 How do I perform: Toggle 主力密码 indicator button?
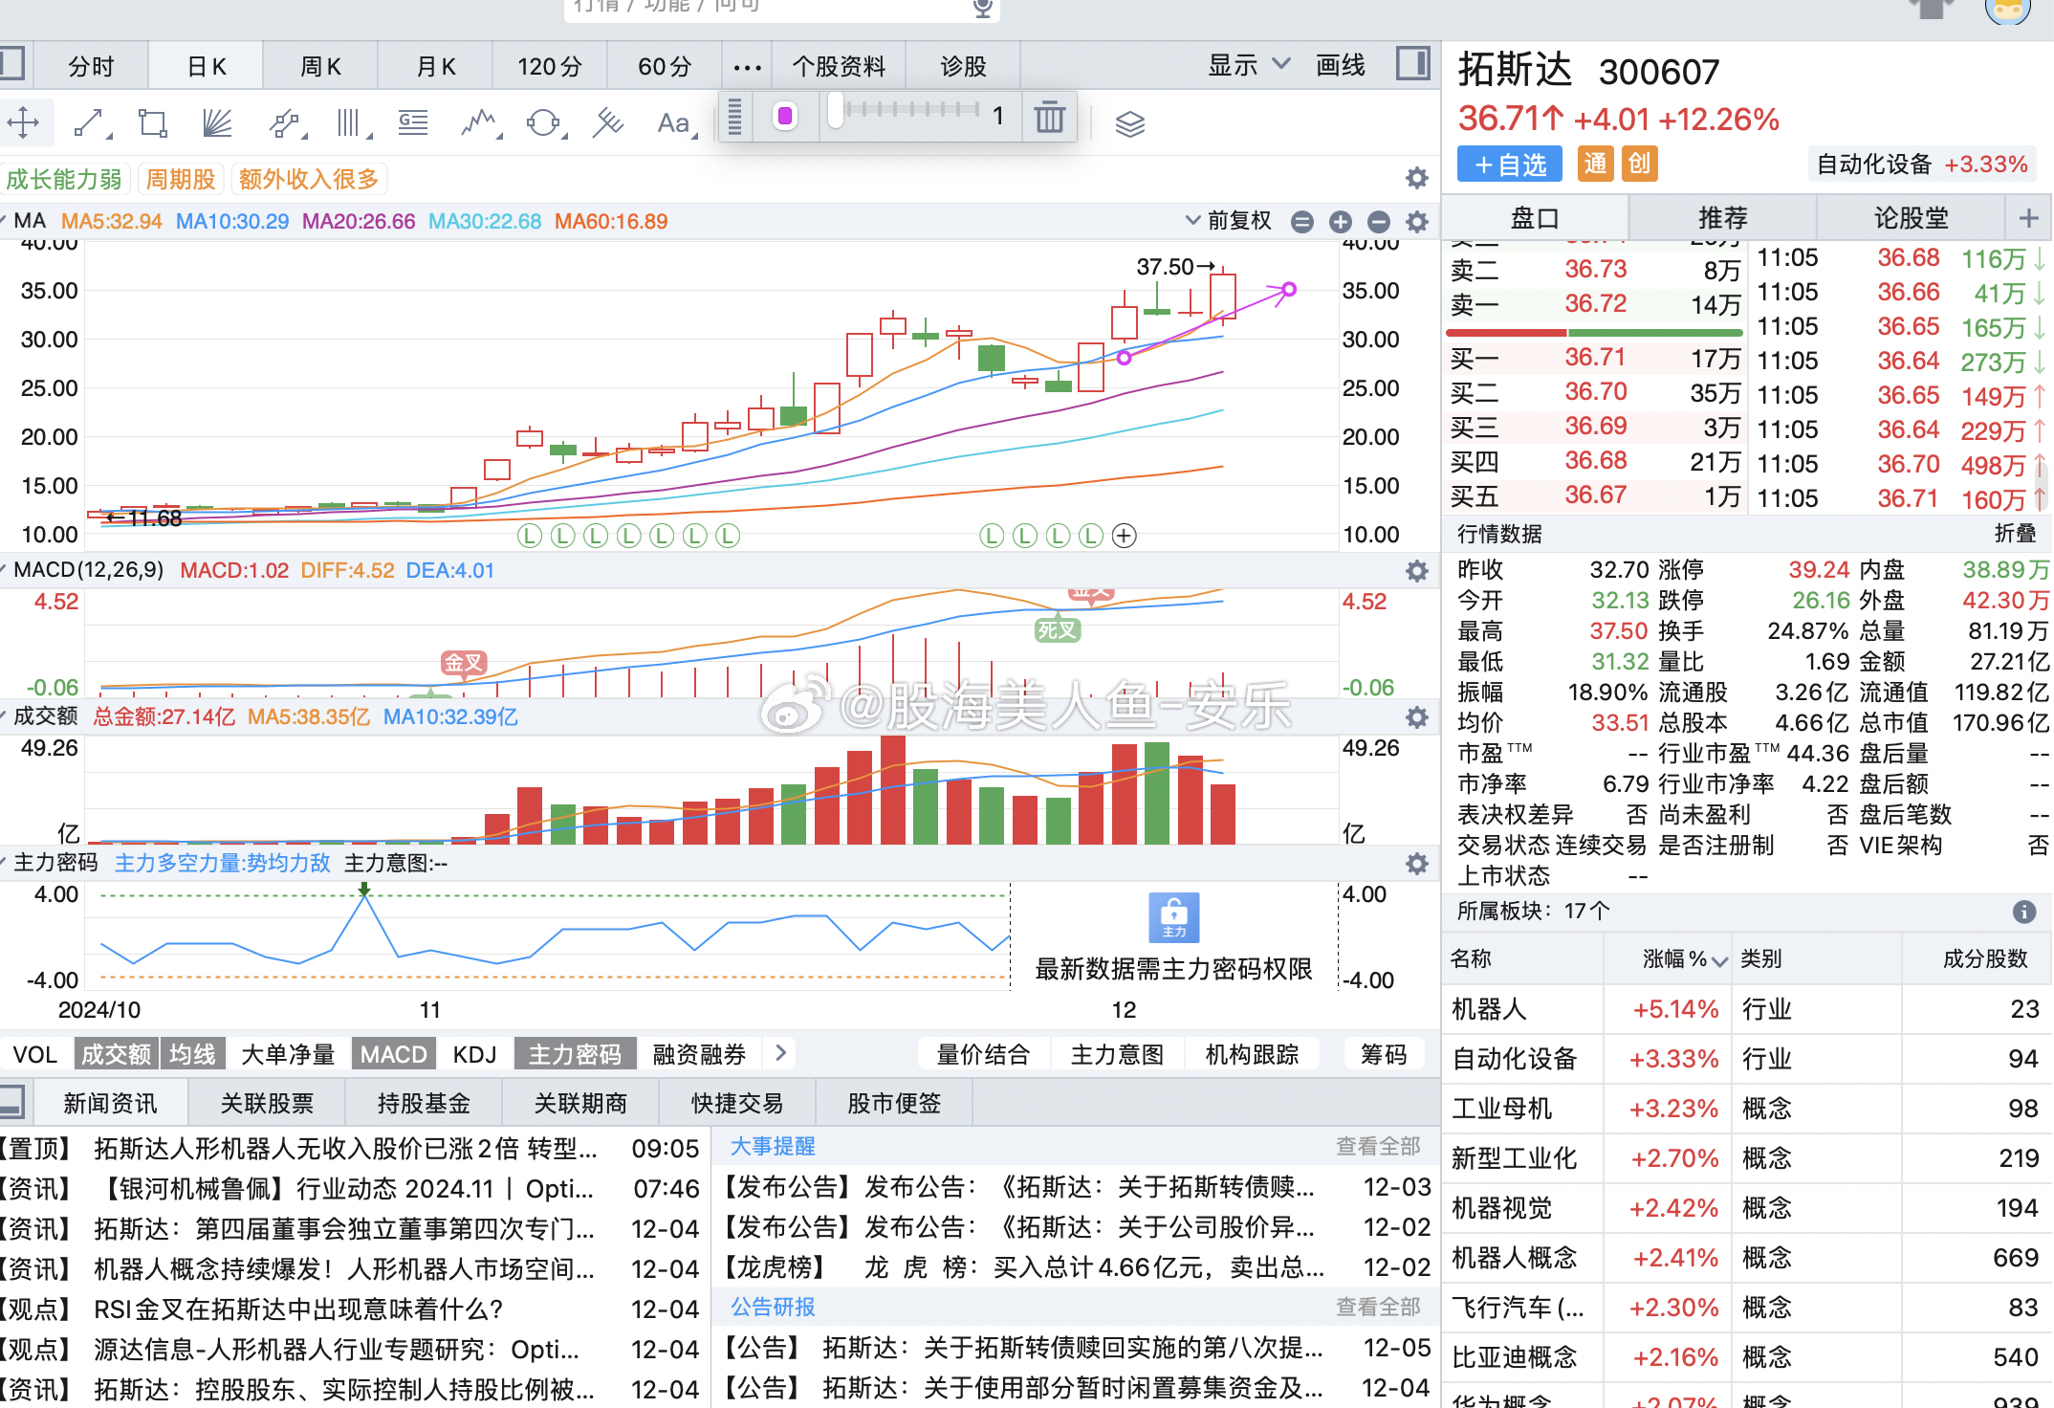(x=575, y=1054)
